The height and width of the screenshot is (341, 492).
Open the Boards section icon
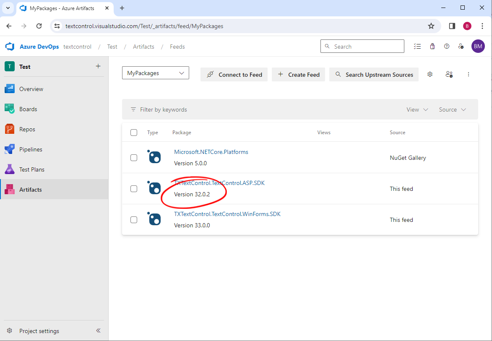[x=9, y=109]
